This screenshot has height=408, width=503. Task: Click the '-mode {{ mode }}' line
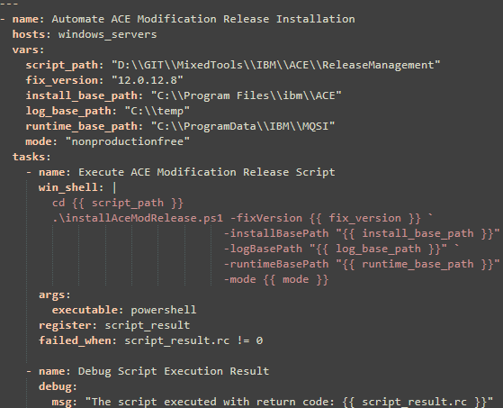[276, 279]
